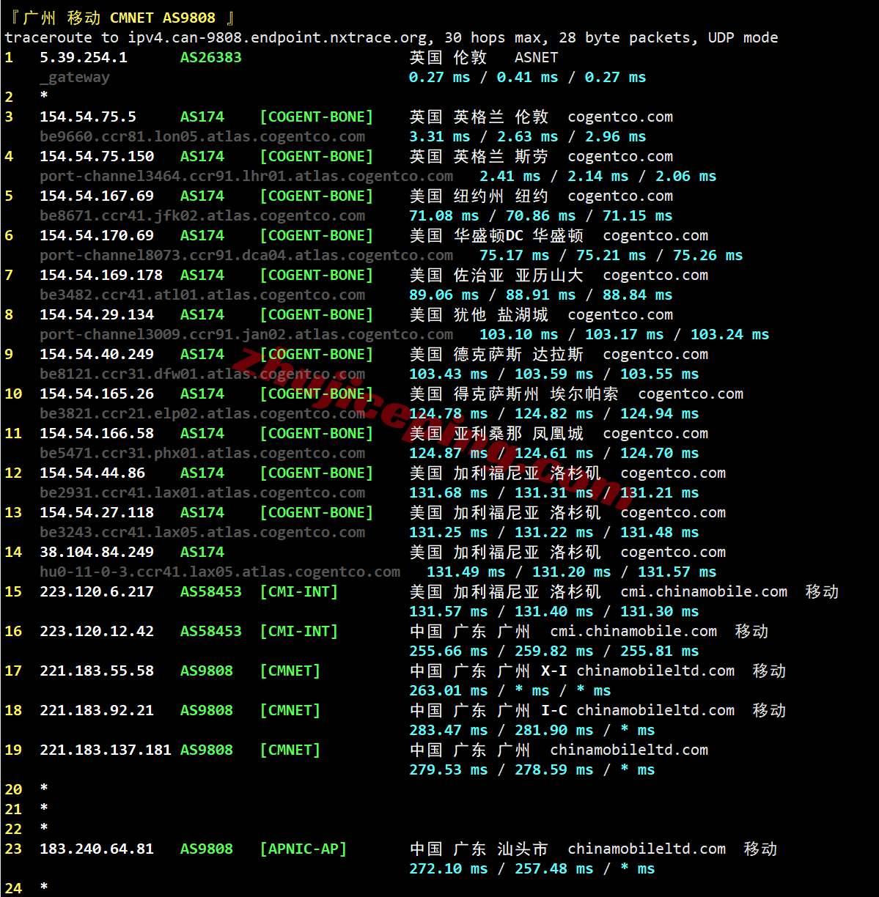Click [CMNET] tag on hop 17
The height and width of the screenshot is (897, 879).
pos(290,671)
